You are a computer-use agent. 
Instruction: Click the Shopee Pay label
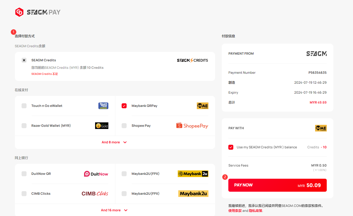tap(141, 126)
